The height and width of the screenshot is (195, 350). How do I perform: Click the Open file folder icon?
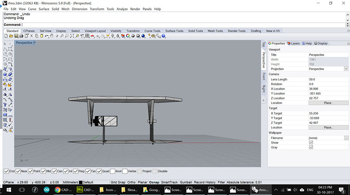point(12,36)
